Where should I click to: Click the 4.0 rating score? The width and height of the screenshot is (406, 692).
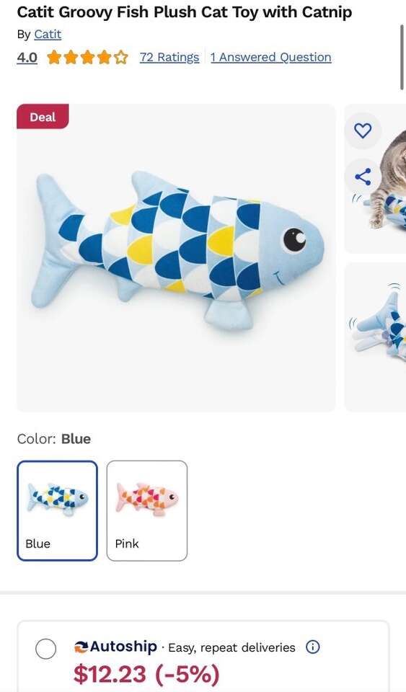click(27, 58)
